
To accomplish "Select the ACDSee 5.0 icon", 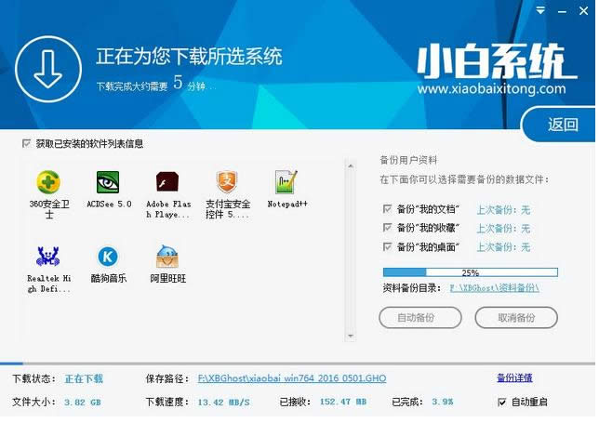I will (108, 182).
